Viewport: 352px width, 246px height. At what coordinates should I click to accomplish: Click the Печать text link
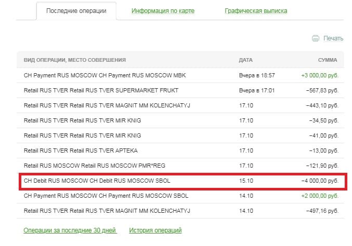(x=333, y=38)
